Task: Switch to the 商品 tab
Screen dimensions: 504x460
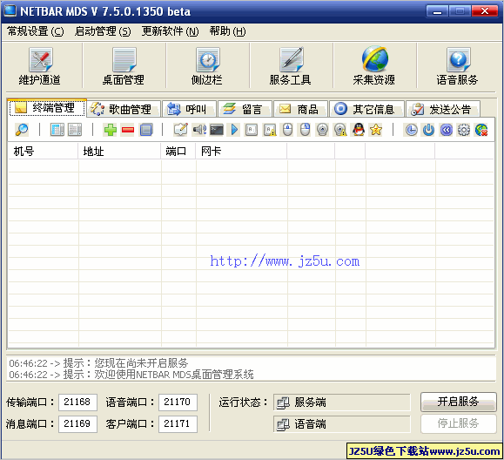Action: (x=301, y=109)
